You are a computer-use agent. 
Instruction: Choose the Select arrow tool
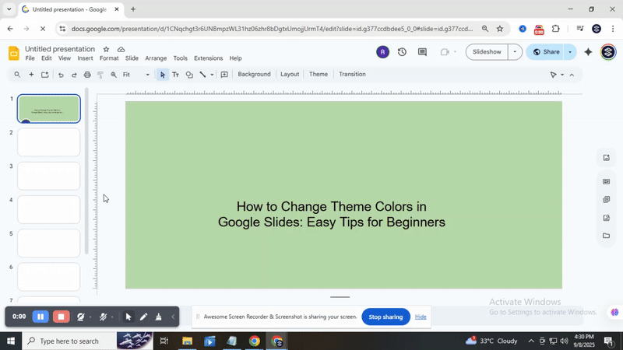pyautogui.click(x=162, y=75)
